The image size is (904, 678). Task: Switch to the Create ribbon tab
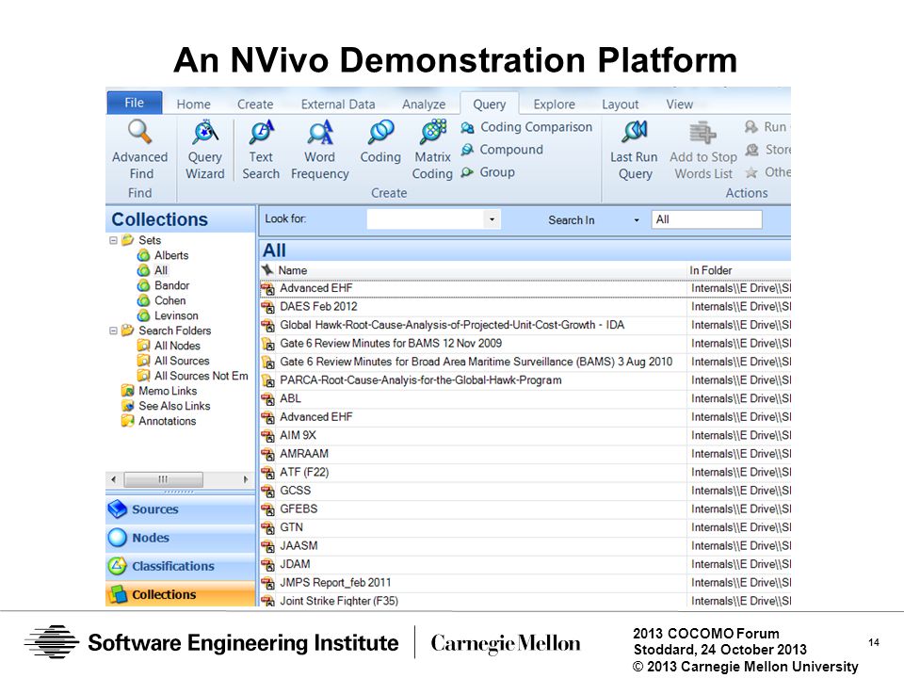click(255, 105)
